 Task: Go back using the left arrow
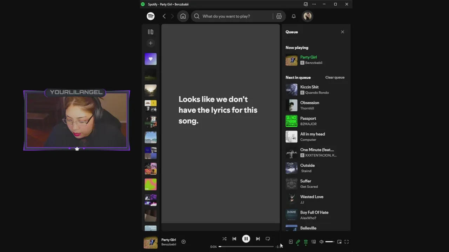pos(164,16)
